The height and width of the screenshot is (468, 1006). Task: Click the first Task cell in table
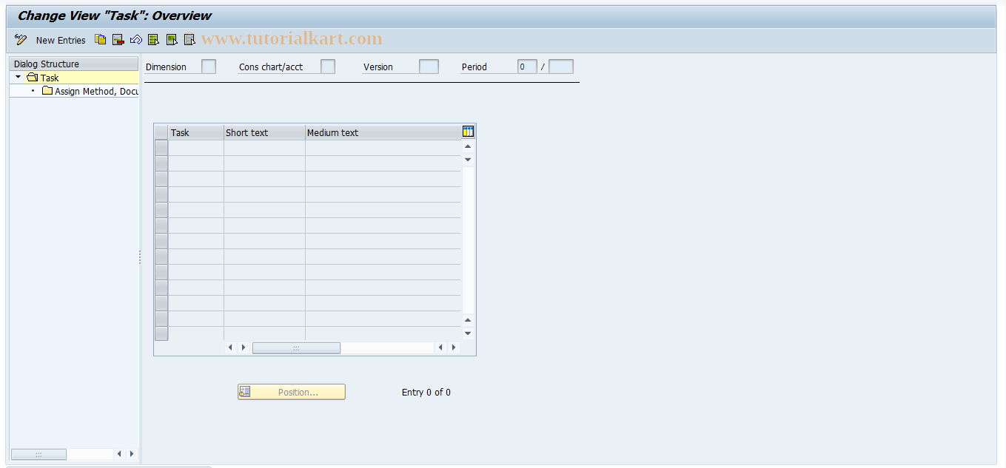[196, 148]
